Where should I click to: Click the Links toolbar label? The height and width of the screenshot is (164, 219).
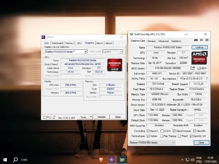click(x=24, y=160)
